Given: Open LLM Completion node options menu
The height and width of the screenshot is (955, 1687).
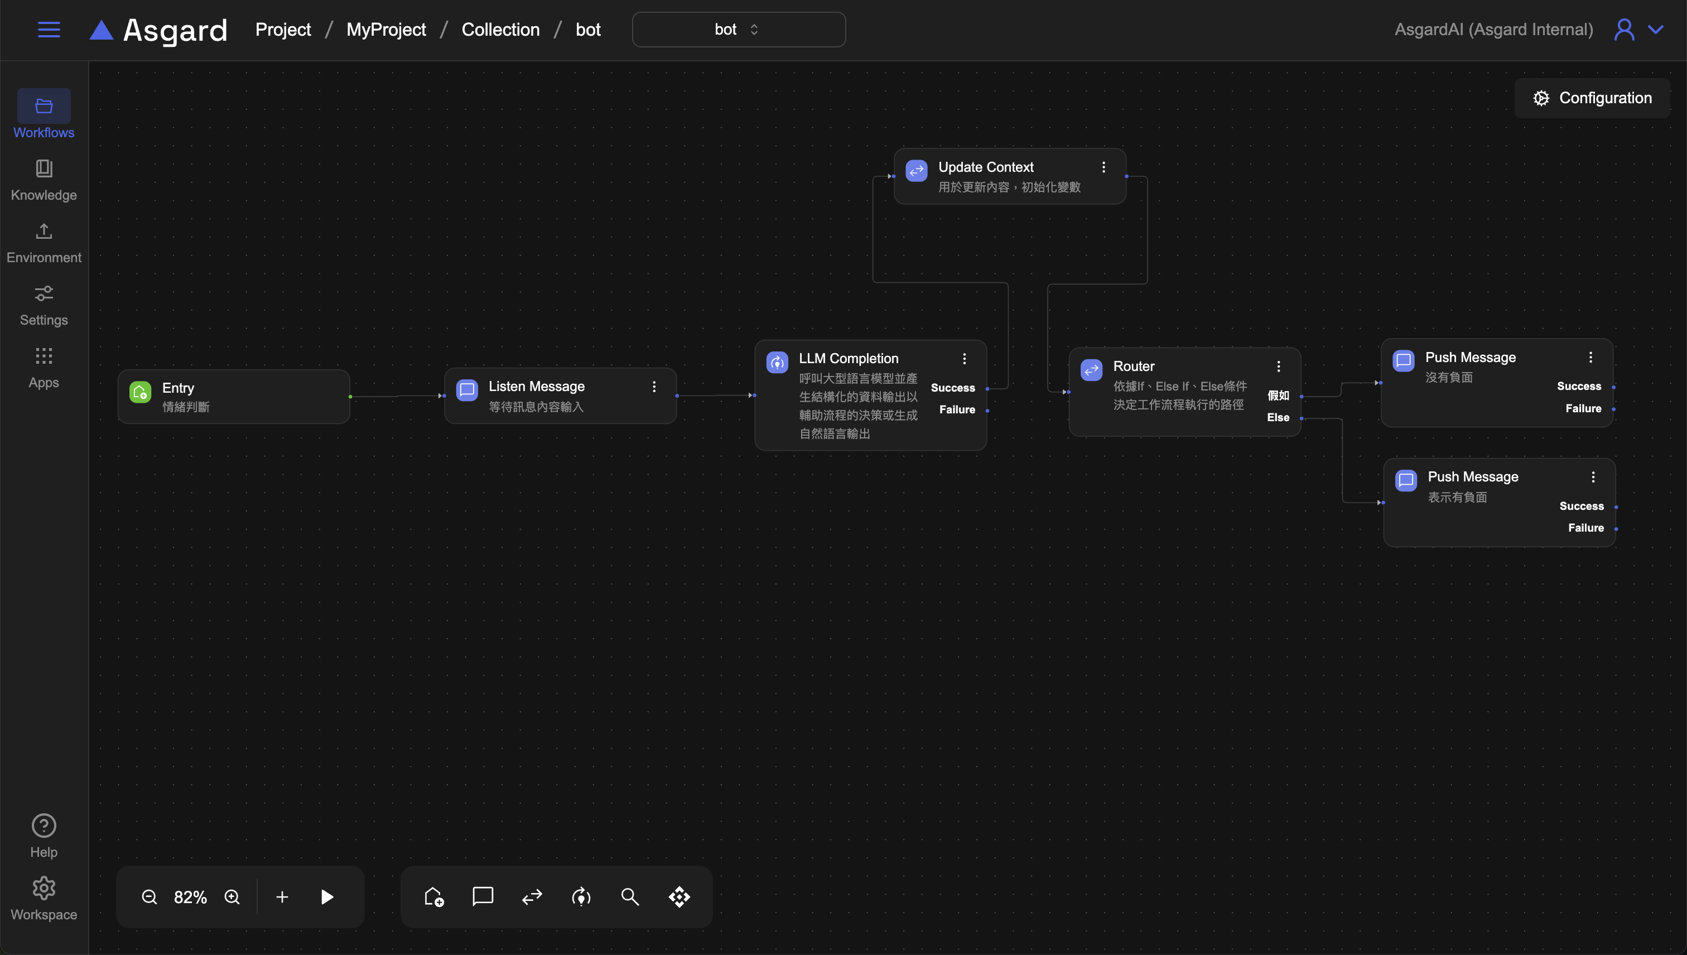Looking at the screenshot, I should coord(964,359).
